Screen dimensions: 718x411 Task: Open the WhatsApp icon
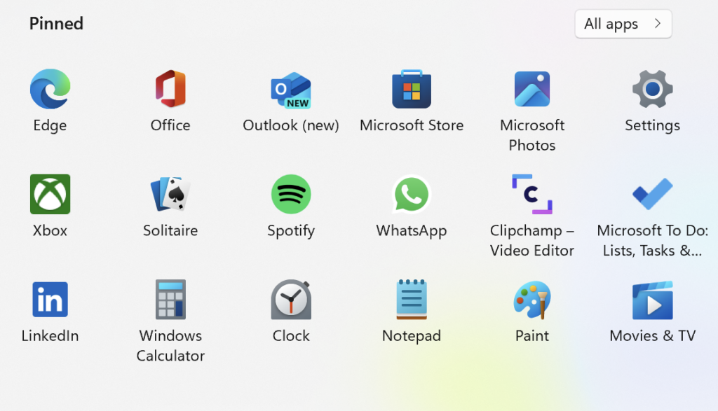pos(411,195)
